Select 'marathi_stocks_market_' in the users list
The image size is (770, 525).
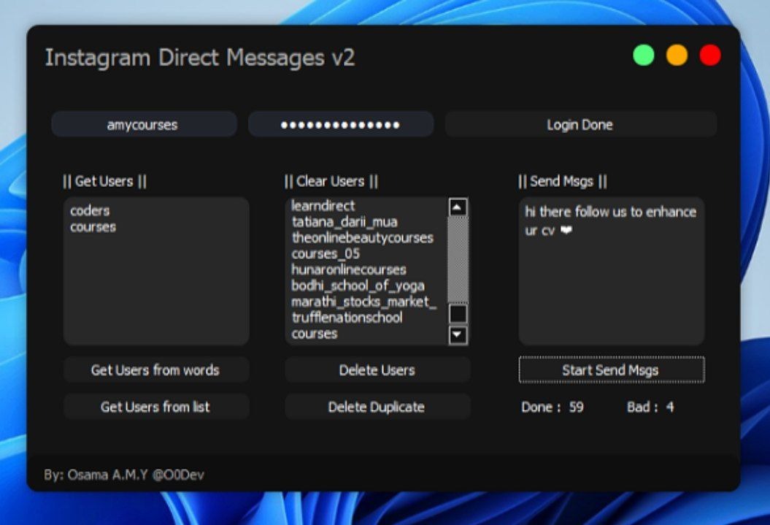pos(363,302)
